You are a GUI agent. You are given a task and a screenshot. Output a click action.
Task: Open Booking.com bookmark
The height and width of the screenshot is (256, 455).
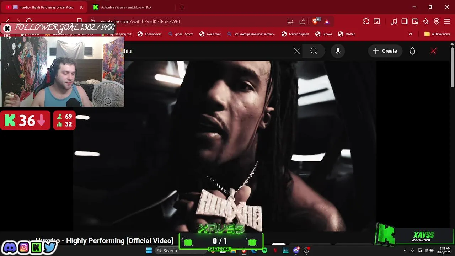click(x=150, y=34)
